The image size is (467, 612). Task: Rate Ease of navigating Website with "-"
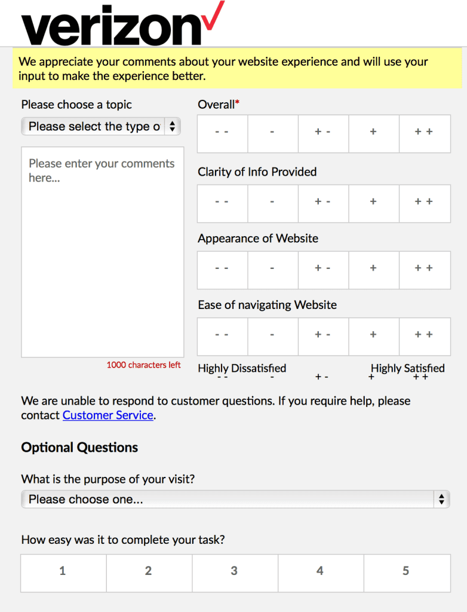pos(272,336)
